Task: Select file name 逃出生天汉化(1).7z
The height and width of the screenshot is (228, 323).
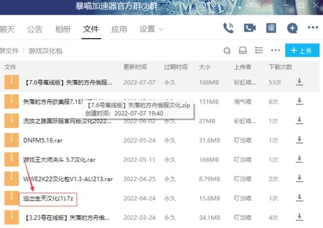Action: pyautogui.click(x=48, y=198)
